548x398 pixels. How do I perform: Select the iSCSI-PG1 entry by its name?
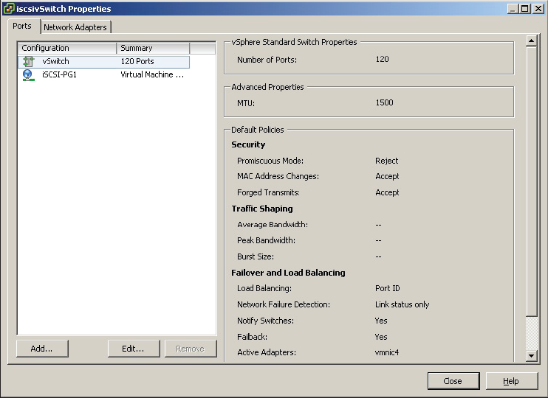pos(59,75)
